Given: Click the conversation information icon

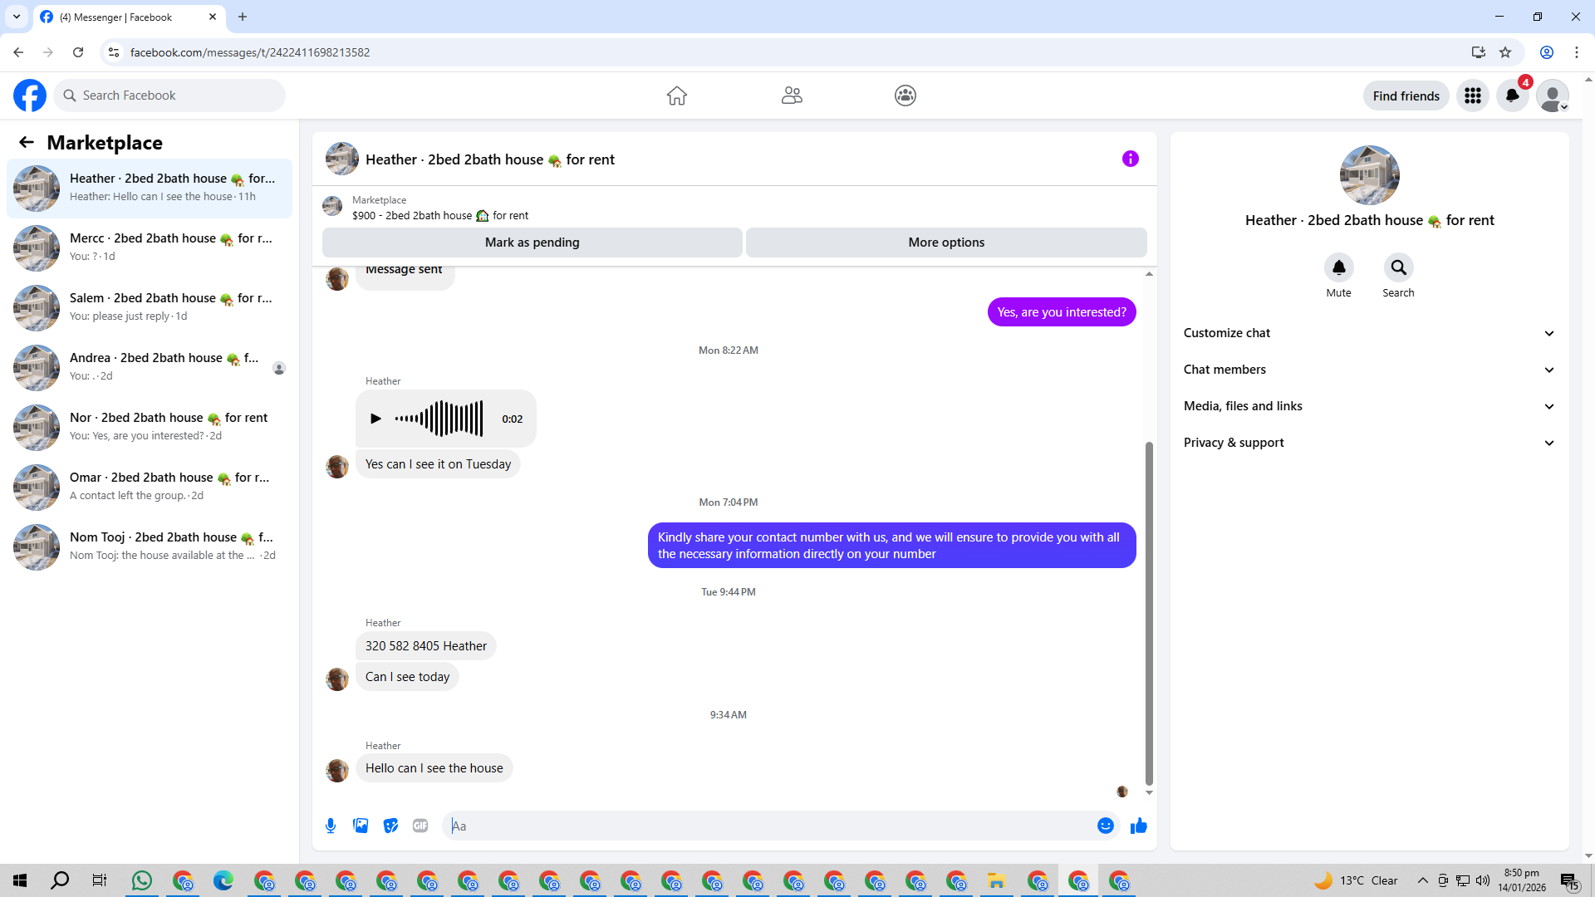Looking at the screenshot, I should click(1130, 159).
